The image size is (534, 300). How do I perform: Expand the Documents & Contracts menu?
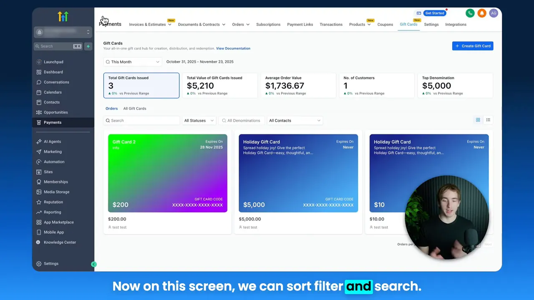[x=202, y=25]
